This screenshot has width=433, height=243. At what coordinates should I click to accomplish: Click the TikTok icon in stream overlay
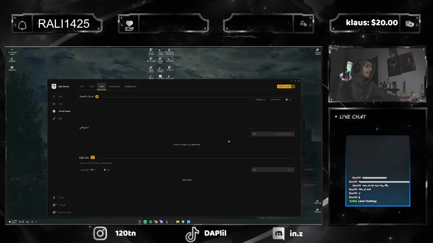pyautogui.click(x=192, y=234)
